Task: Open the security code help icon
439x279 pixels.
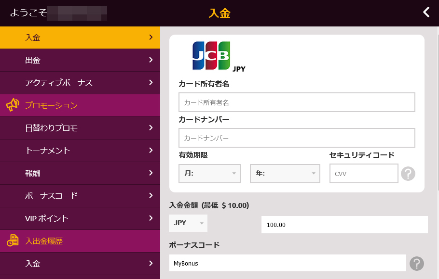Action: (x=408, y=174)
